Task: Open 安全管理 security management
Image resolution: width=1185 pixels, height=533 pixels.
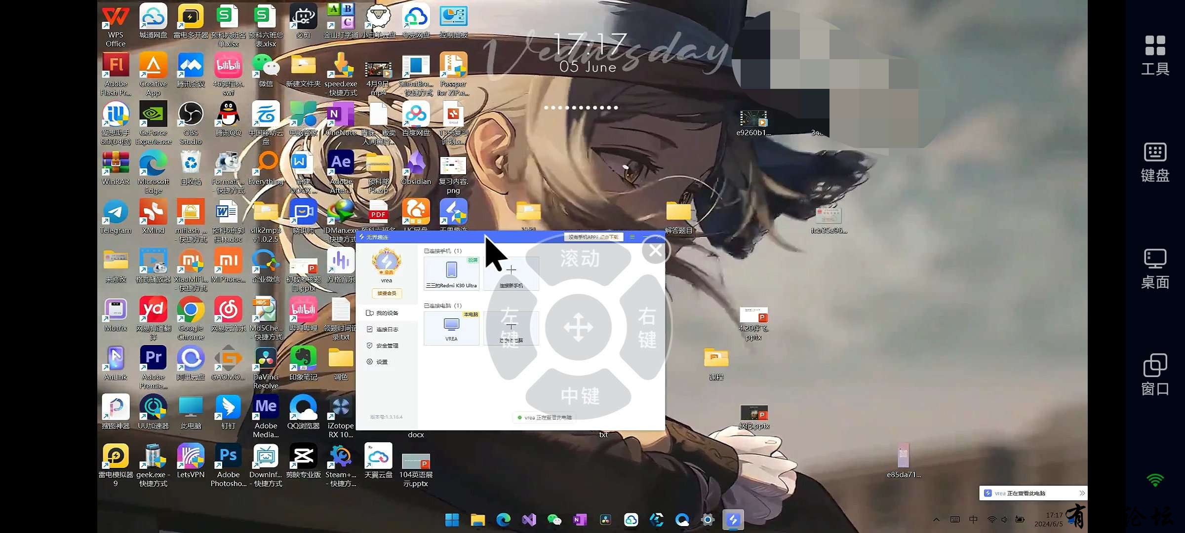Action: coord(386,345)
